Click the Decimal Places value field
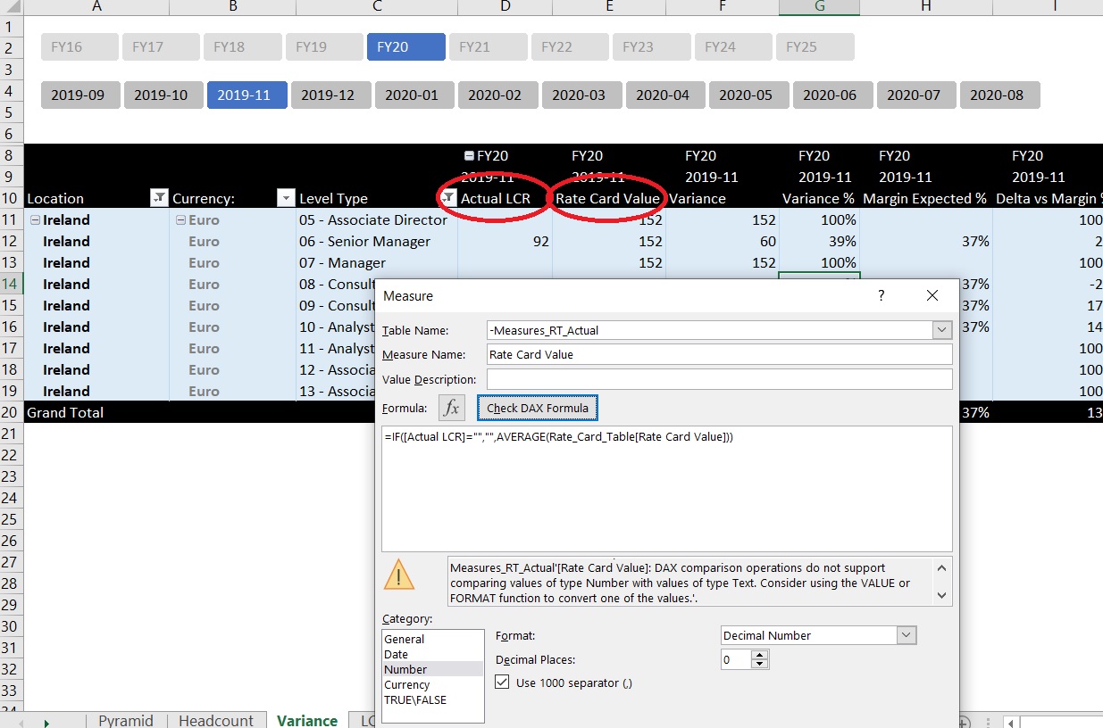Image resolution: width=1103 pixels, height=728 pixels. tap(736, 660)
